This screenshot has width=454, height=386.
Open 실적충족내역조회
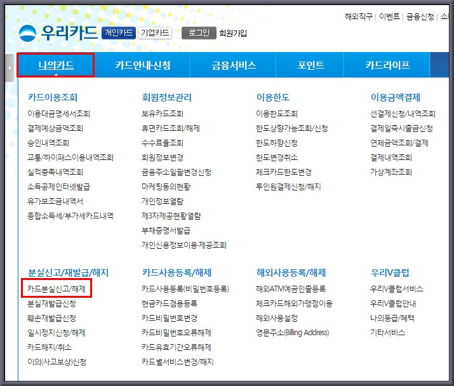tap(55, 172)
